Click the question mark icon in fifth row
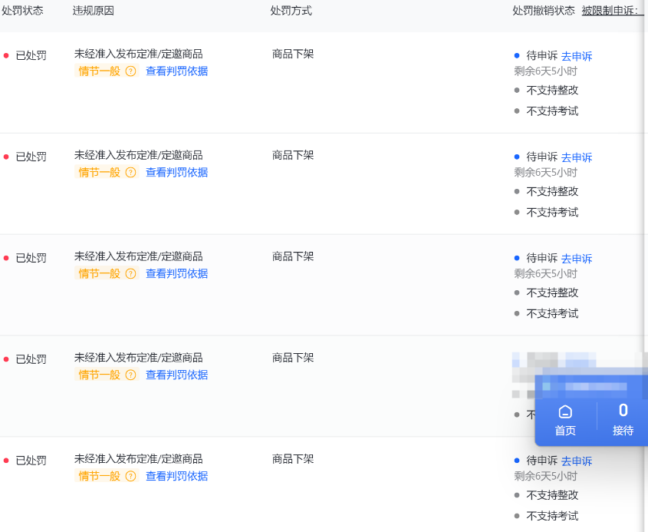The width and height of the screenshot is (648, 532). click(130, 477)
